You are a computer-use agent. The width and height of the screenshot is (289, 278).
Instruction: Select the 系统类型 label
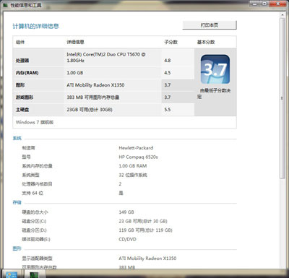(30, 175)
